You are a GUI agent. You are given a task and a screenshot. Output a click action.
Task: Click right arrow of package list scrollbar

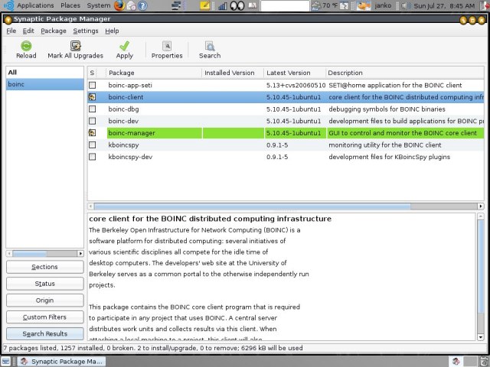[x=481, y=206]
